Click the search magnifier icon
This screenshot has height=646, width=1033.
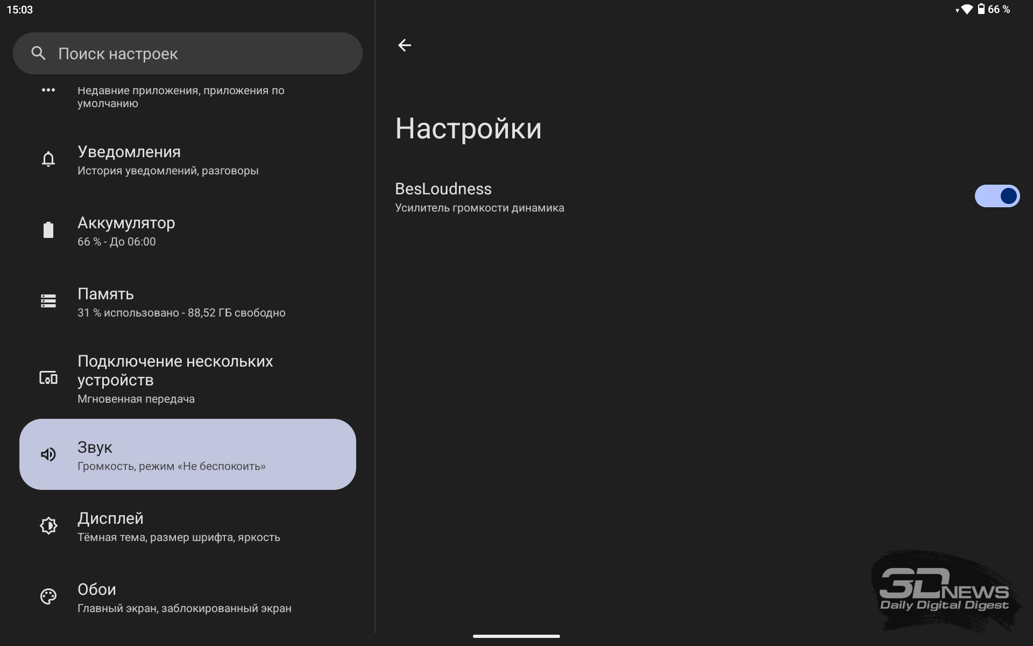pos(38,53)
